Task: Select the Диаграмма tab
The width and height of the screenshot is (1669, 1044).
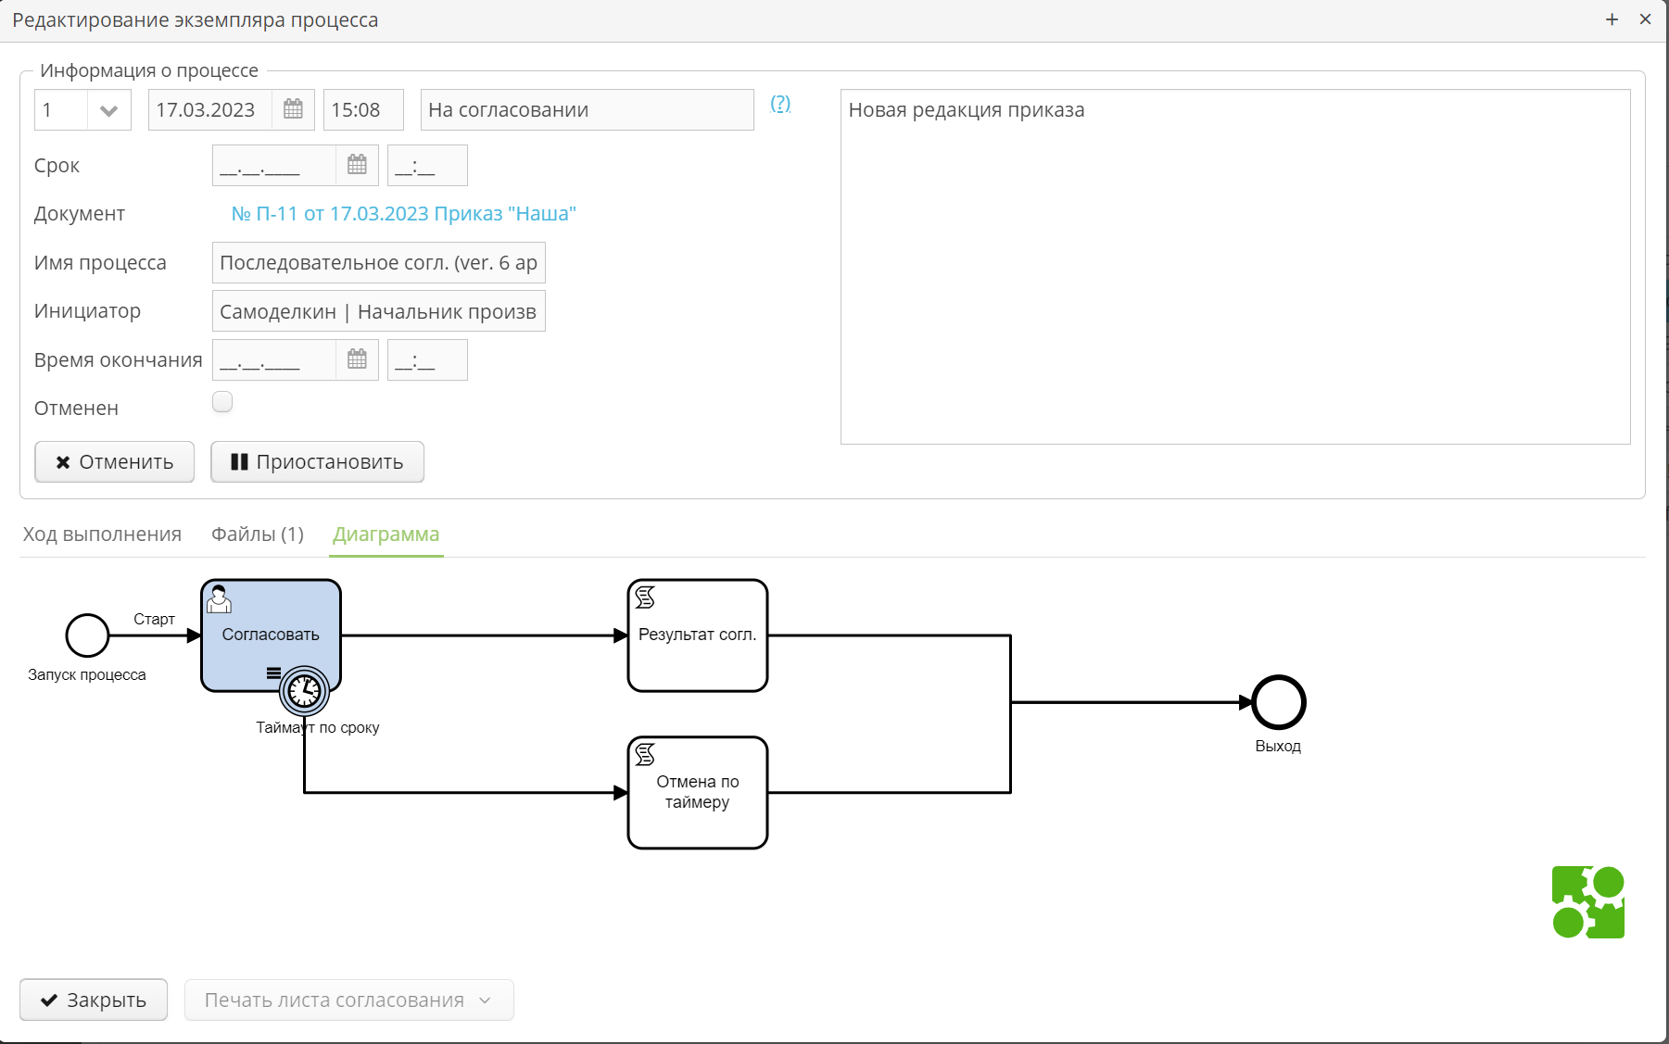Action: 386,535
